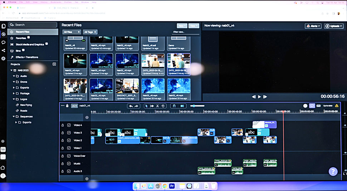Open Premiere Pro from the dock
This screenshot has width=347, height=191.
(172, 186)
